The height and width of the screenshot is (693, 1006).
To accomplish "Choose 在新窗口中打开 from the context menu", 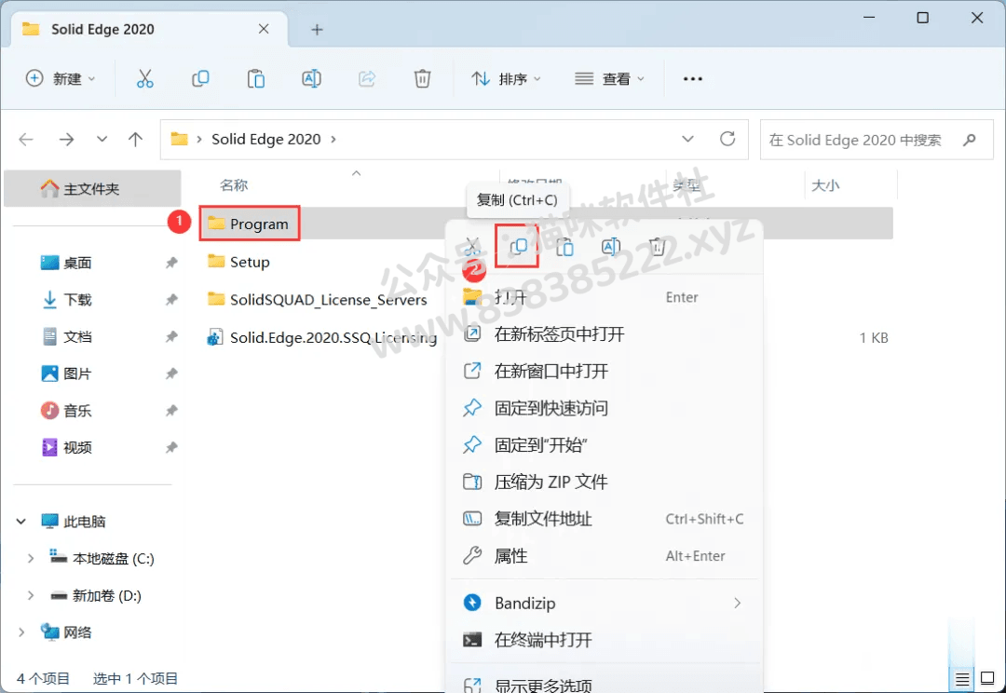I will coord(604,371).
